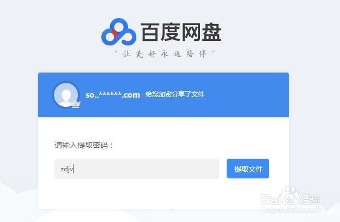Viewport: 340px width, 222px height.
Task: Click the Baidu Netdisk blue cloud logo
Action: (x=119, y=32)
